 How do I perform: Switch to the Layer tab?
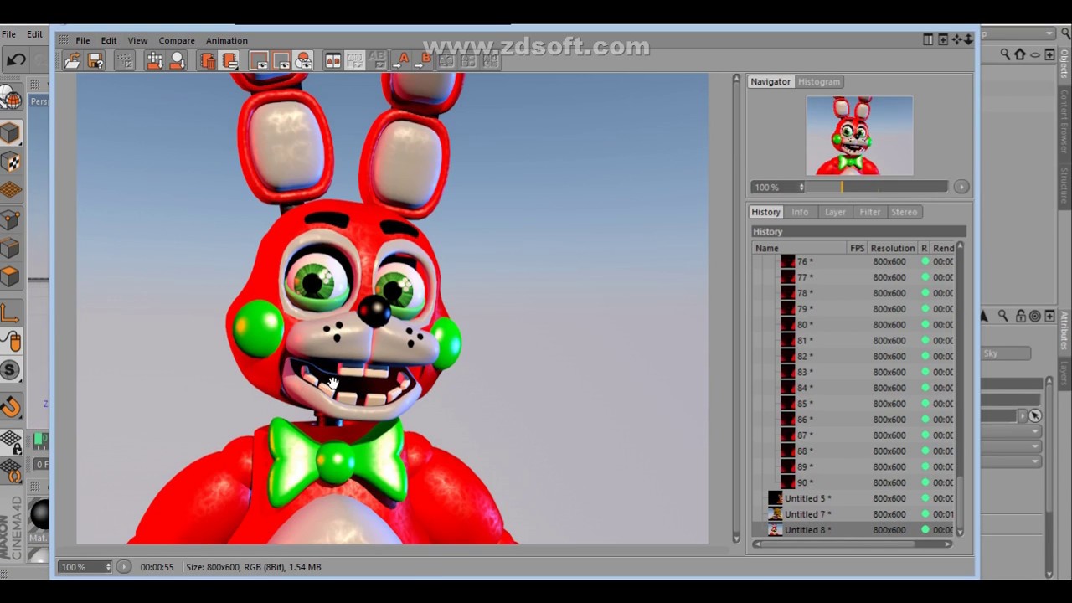[835, 212]
